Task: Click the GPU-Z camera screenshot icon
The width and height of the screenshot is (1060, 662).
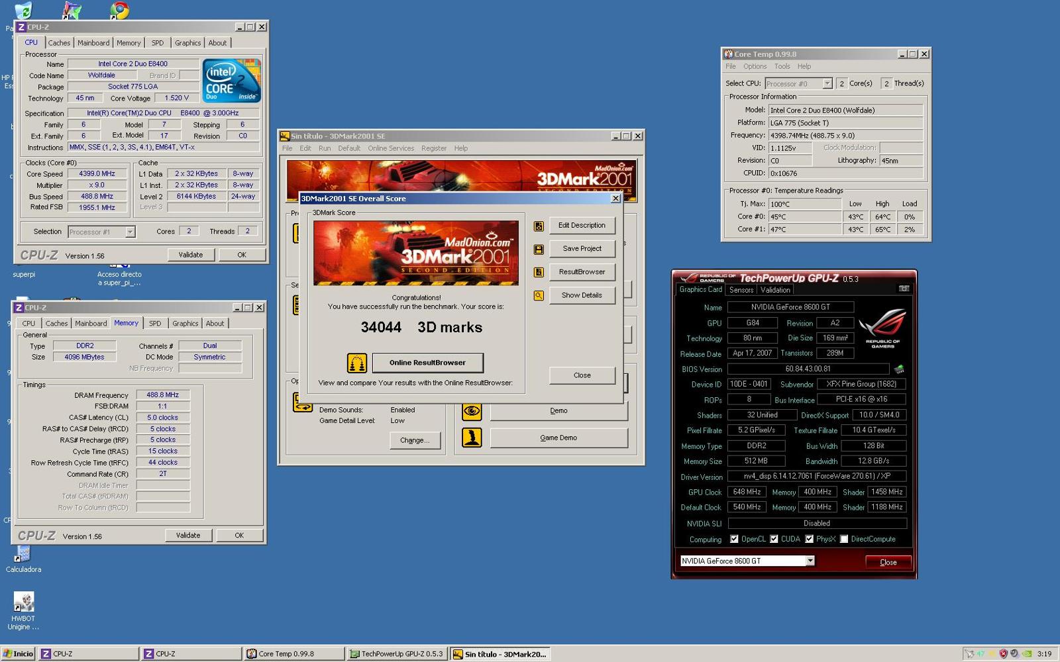Action: [x=904, y=289]
